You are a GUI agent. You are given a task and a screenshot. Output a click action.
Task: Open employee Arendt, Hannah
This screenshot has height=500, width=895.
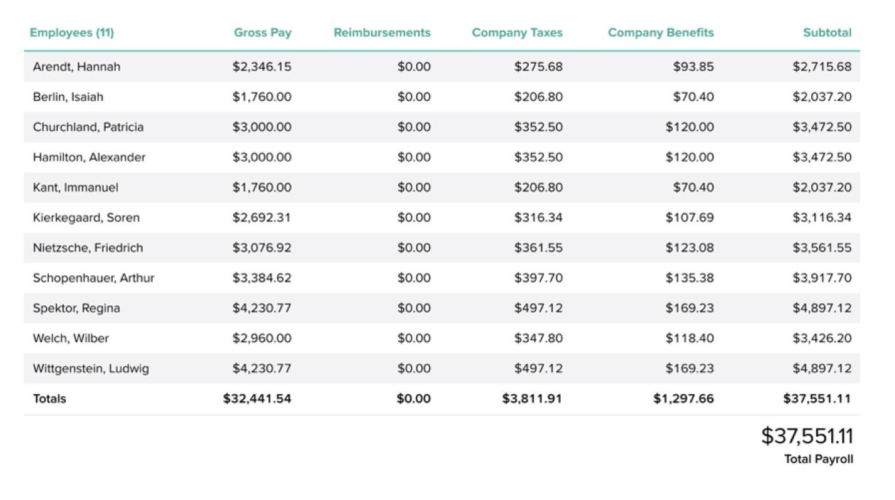[x=76, y=67]
